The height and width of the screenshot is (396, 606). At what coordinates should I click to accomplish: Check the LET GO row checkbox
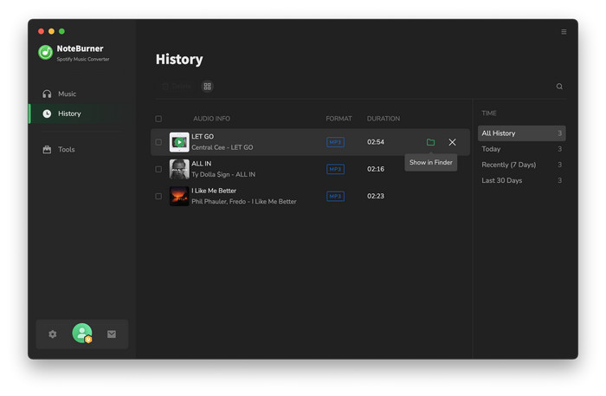coord(158,142)
